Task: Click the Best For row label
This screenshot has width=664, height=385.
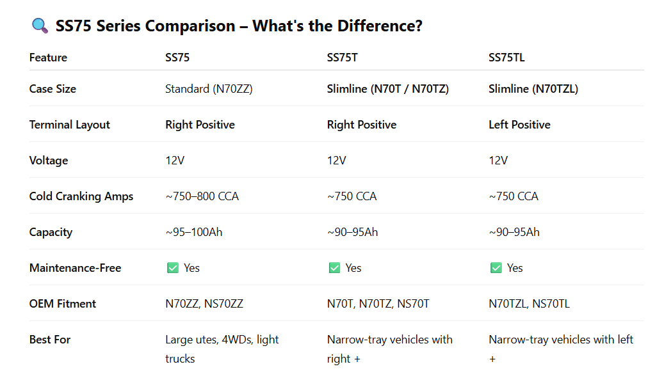Action: click(x=50, y=340)
